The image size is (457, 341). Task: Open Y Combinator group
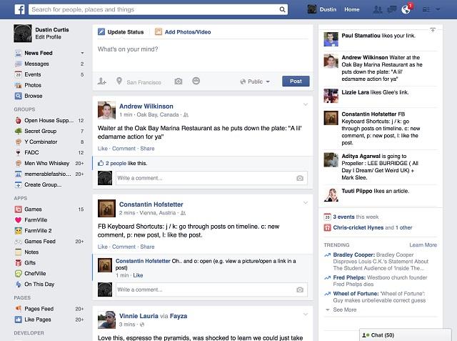(x=41, y=142)
